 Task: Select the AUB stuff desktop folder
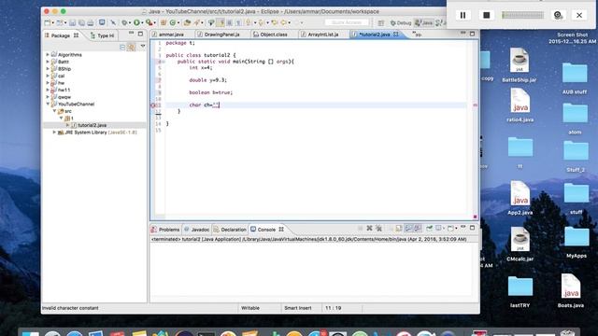click(x=575, y=78)
